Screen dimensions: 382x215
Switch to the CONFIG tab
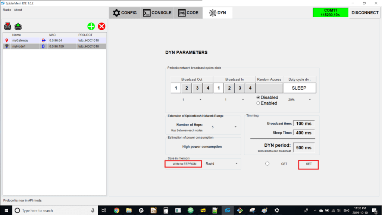pyautogui.click(x=125, y=13)
